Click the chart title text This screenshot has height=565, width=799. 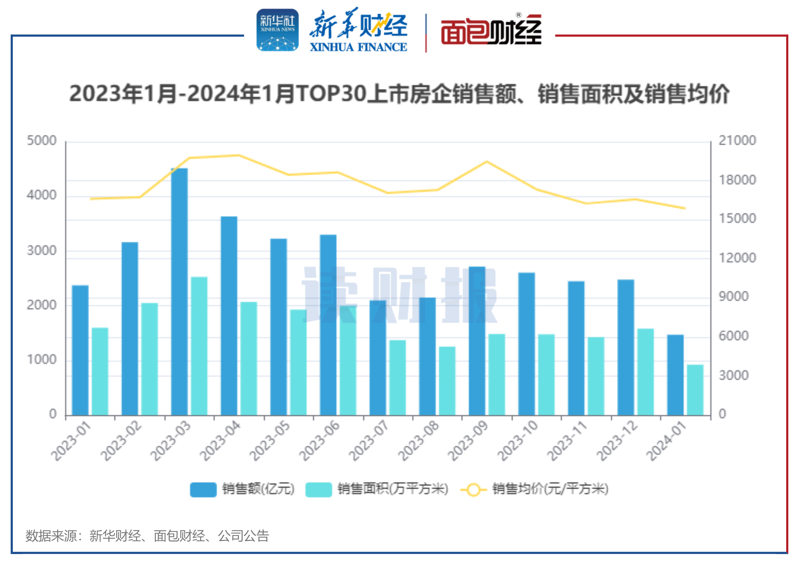[399, 94]
